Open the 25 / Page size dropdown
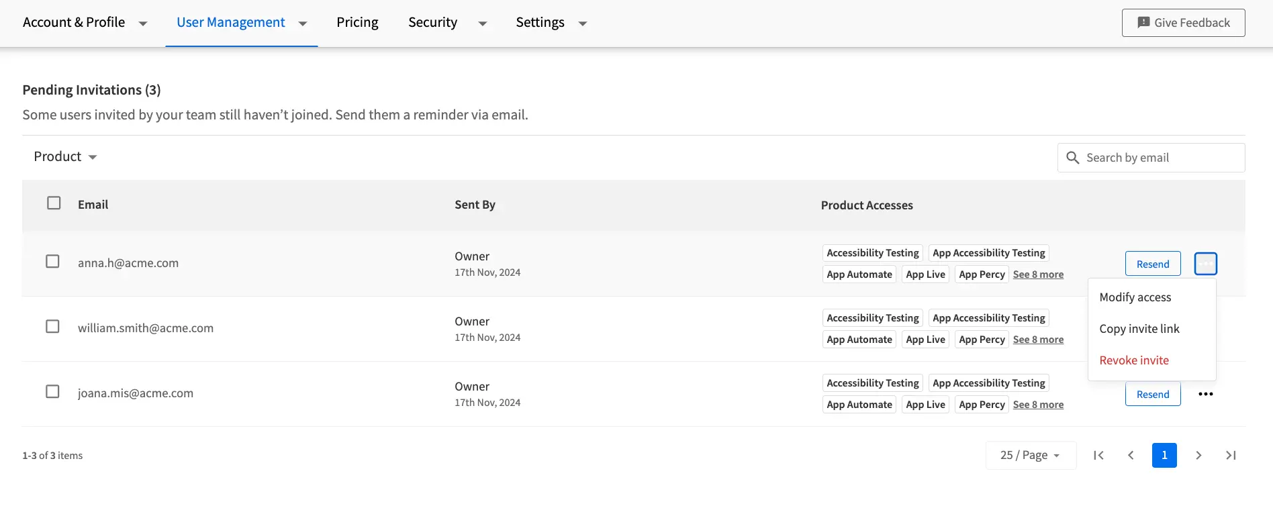Viewport: 1273px width, 506px height. coord(1030,455)
